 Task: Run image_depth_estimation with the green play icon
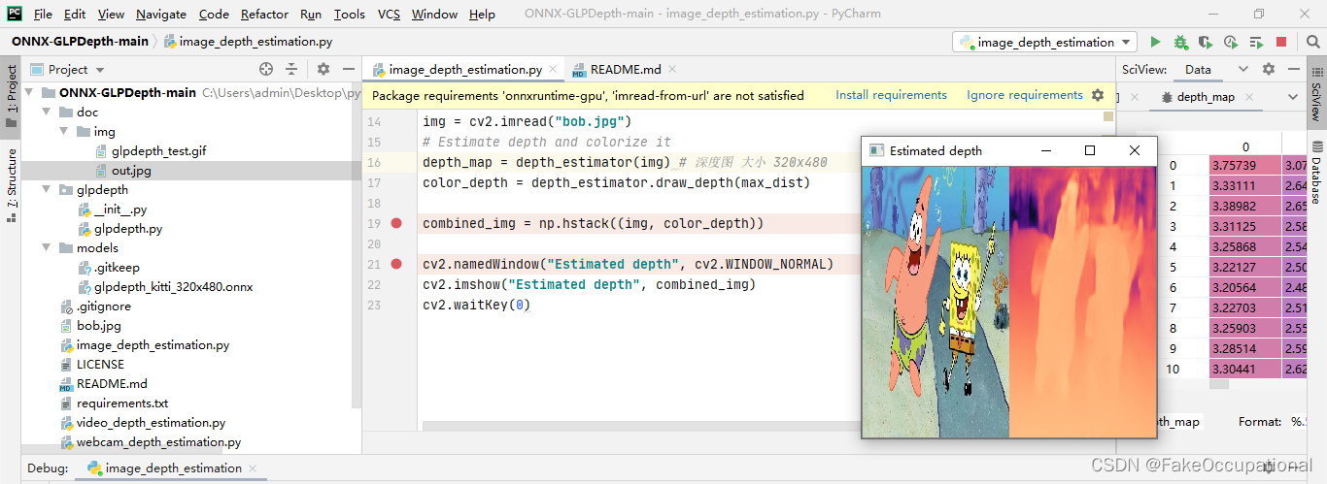(x=1155, y=42)
